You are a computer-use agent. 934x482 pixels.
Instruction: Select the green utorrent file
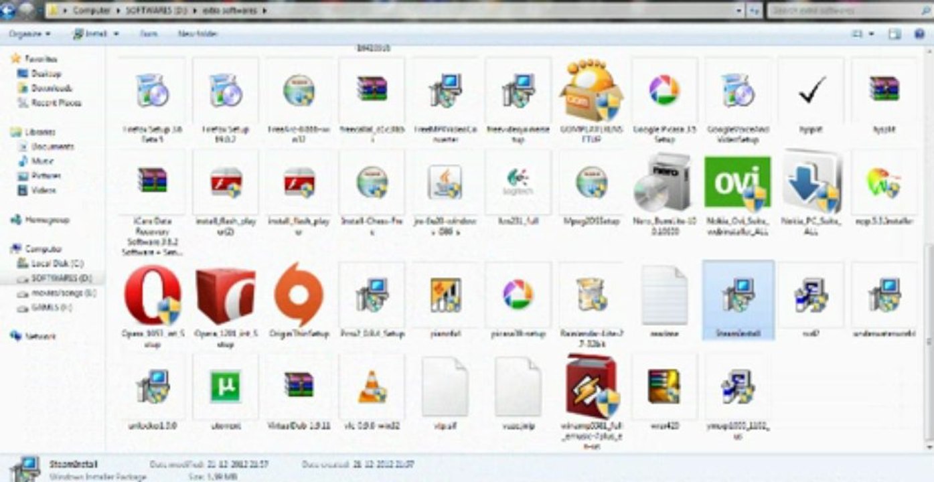(x=225, y=386)
